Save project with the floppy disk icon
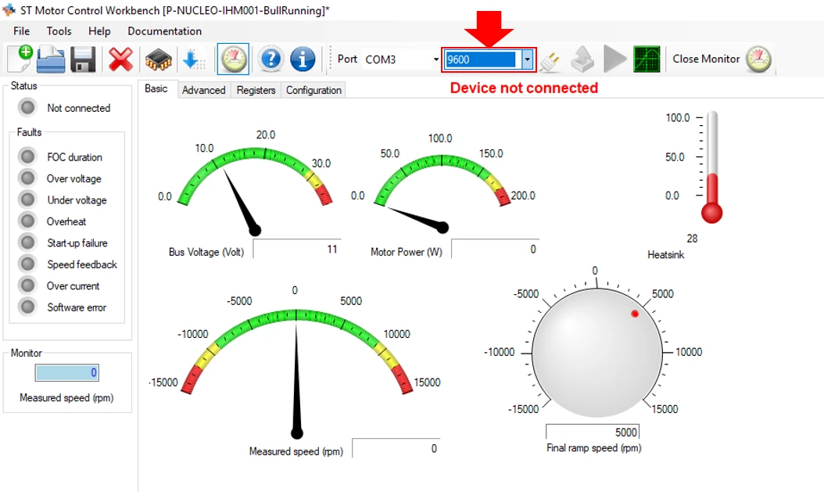The width and height of the screenshot is (824, 492). pyautogui.click(x=83, y=59)
